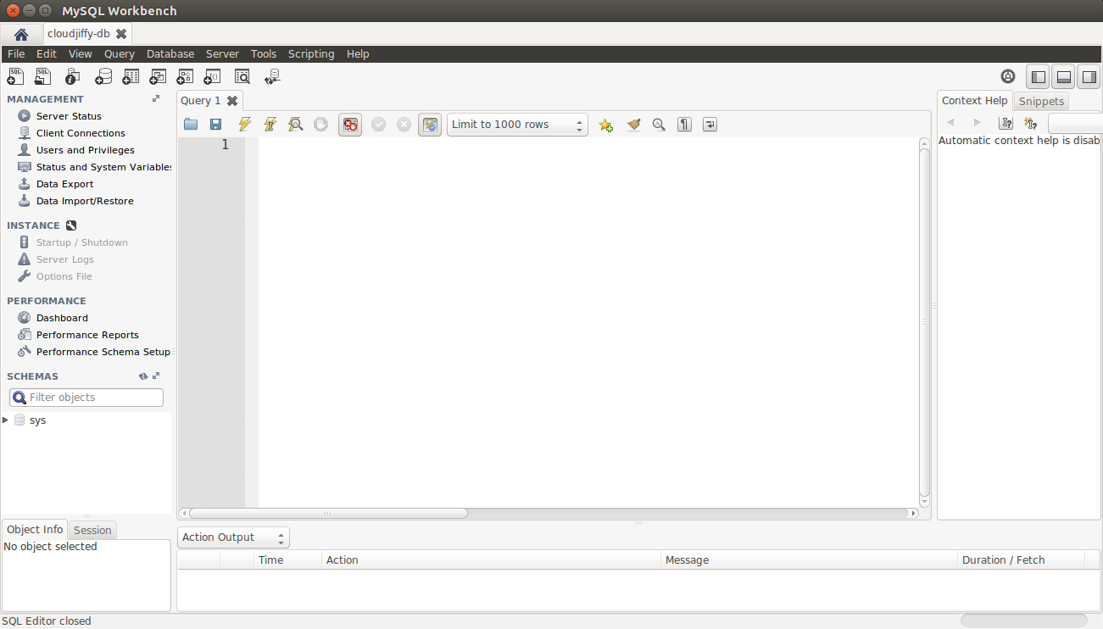Create a new table icon
This screenshot has height=629, width=1103.
click(x=130, y=77)
